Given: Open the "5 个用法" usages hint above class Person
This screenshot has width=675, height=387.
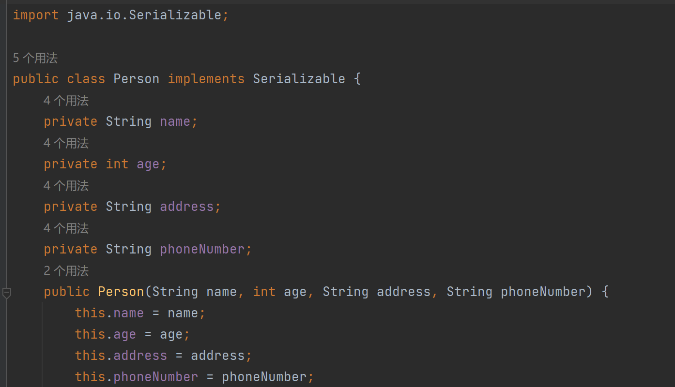Looking at the screenshot, I should tap(35, 58).
